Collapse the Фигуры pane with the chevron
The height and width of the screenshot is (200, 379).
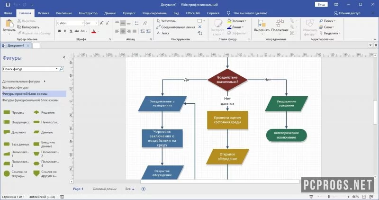tap(64, 57)
